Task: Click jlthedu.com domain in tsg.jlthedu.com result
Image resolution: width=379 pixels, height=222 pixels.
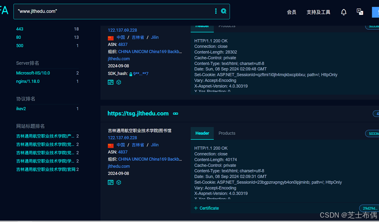Action: pos(119,166)
